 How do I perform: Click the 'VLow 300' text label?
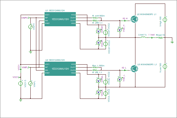pos(160,68)
